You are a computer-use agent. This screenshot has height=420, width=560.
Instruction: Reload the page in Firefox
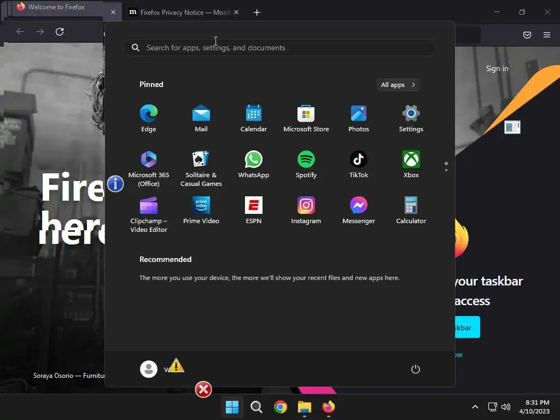point(60,32)
